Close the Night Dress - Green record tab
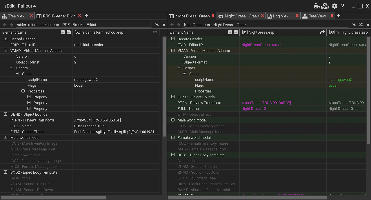Image resolution: width=371 pixels, height=200 pixels. pyautogui.click(x=213, y=16)
